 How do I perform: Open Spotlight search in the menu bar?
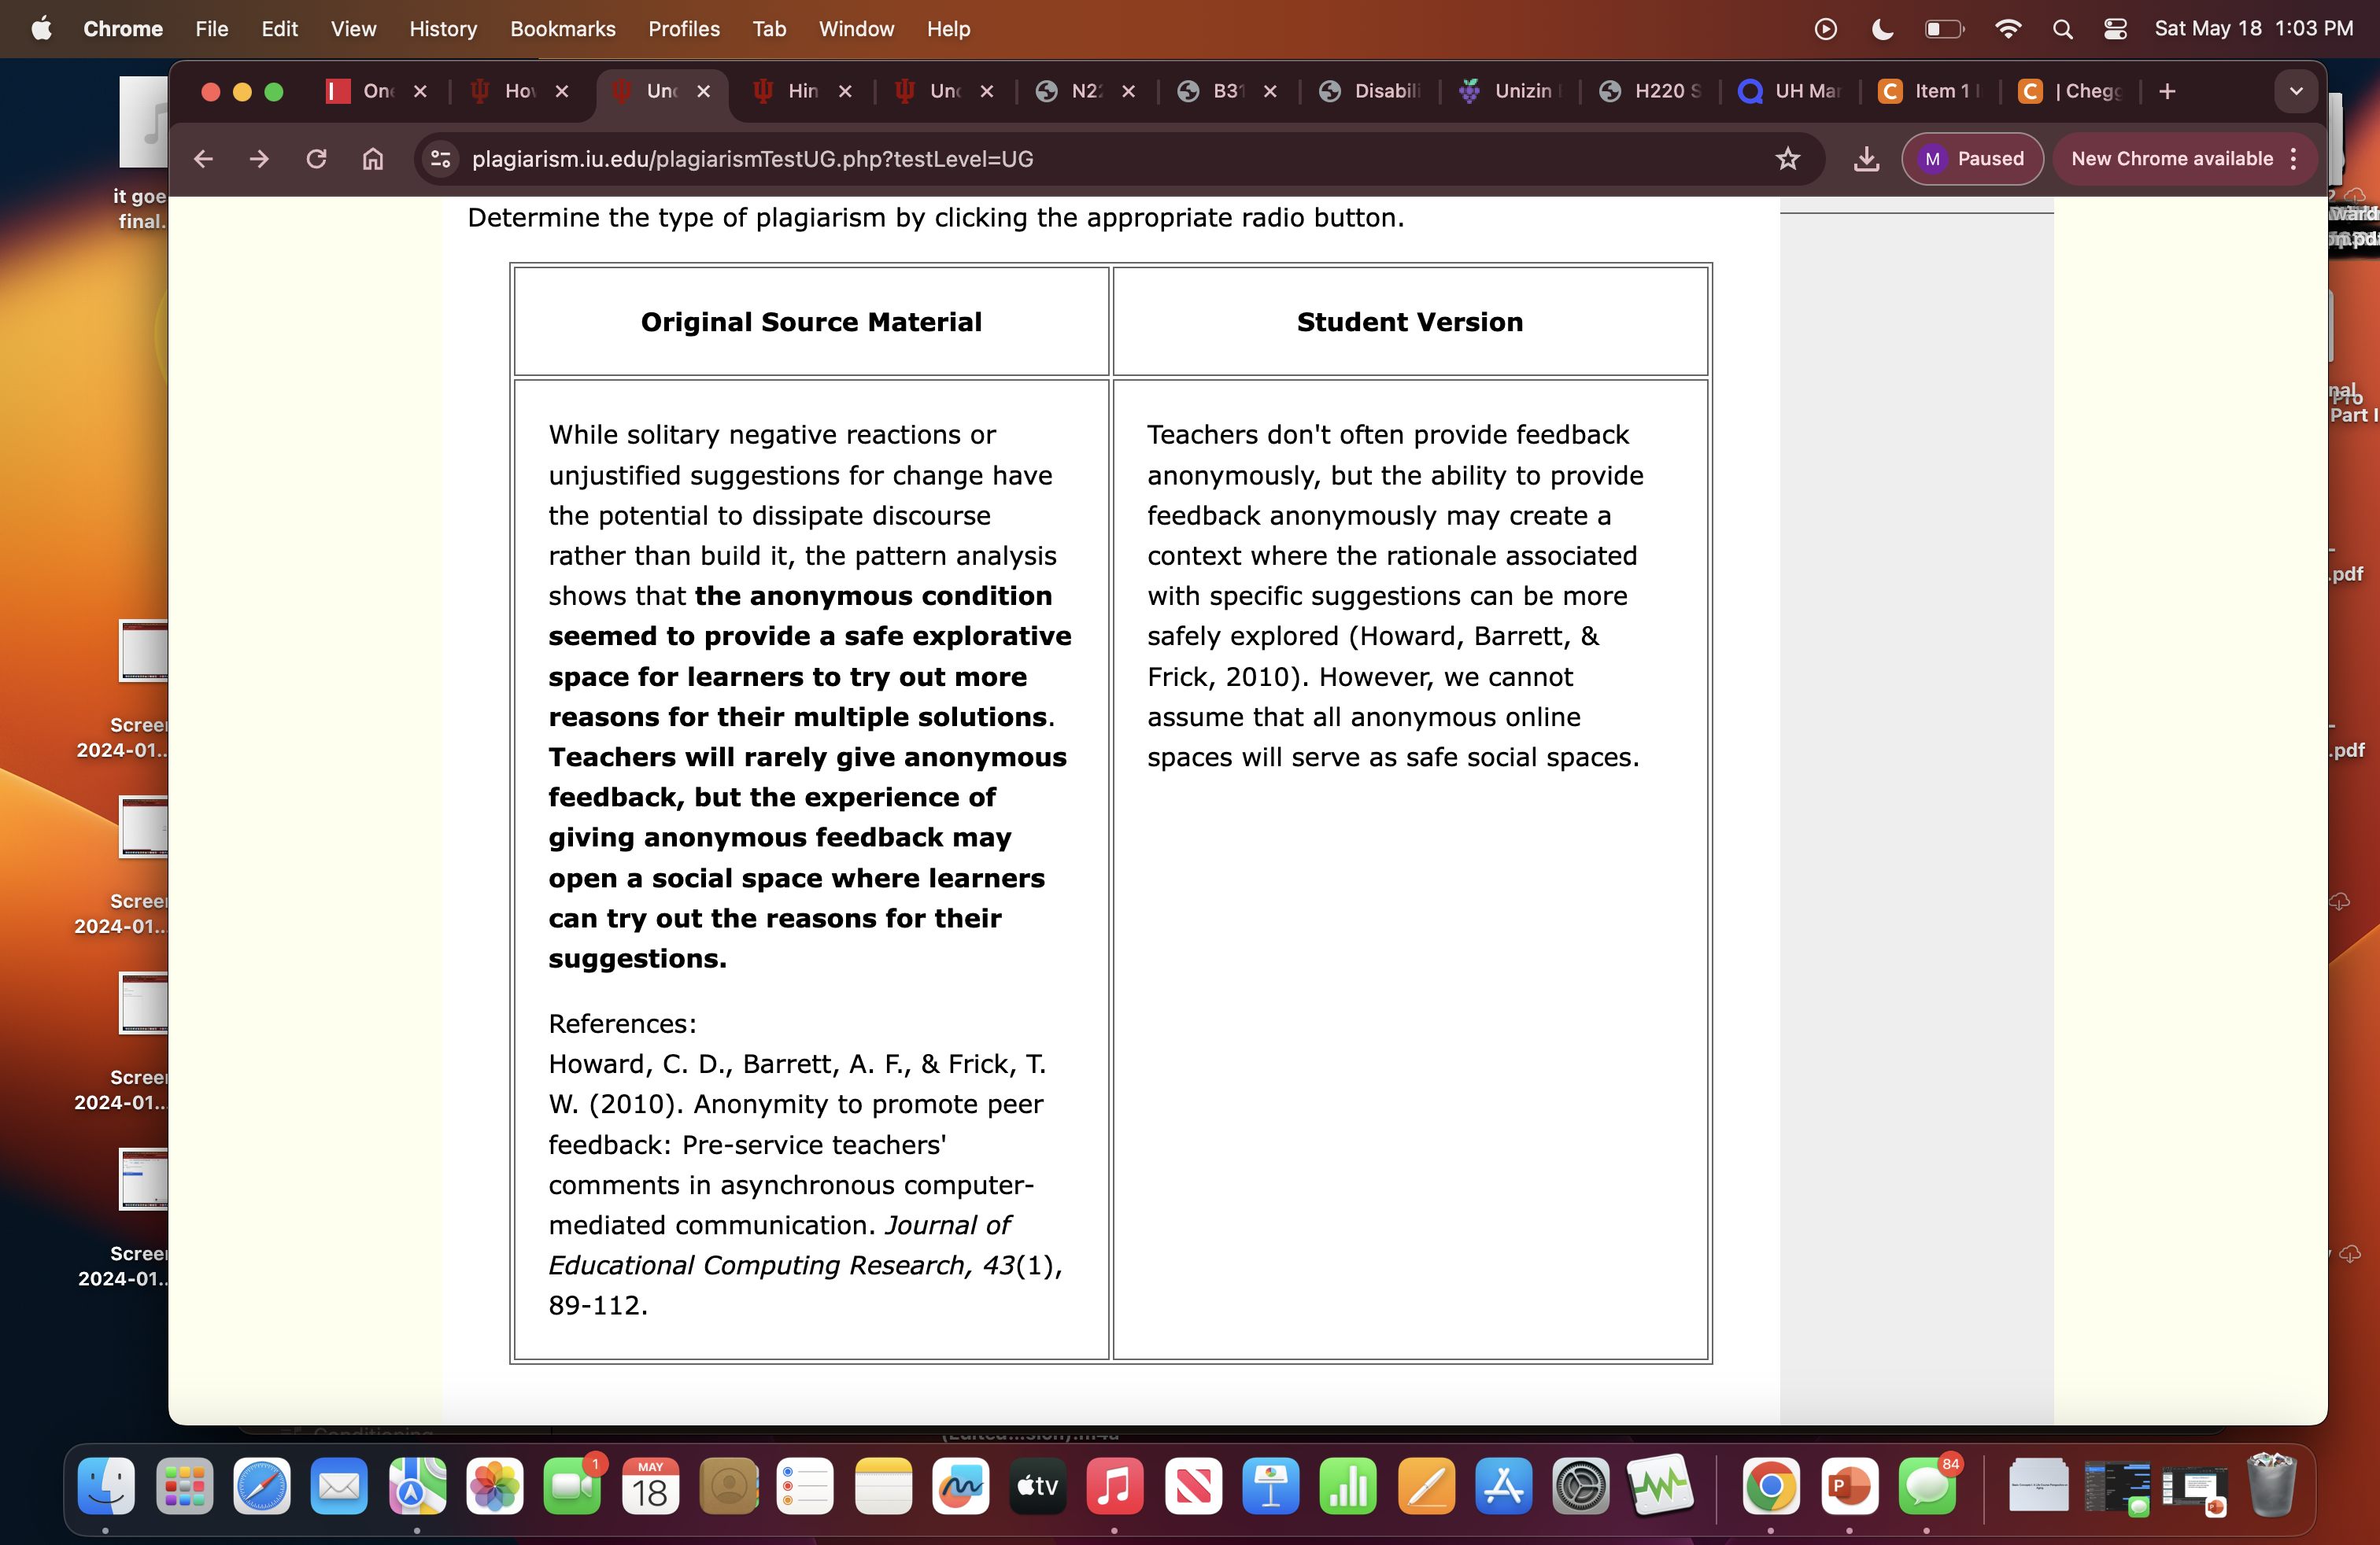tap(2062, 29)
